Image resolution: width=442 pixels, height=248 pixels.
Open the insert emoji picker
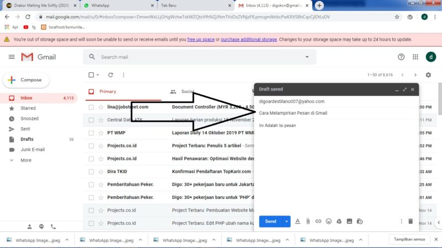(x=329, y=222)
